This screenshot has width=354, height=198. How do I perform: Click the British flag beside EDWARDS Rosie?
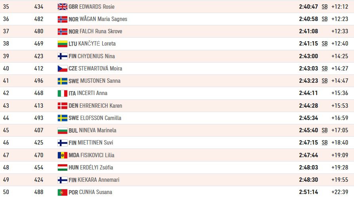click(63, 7)
